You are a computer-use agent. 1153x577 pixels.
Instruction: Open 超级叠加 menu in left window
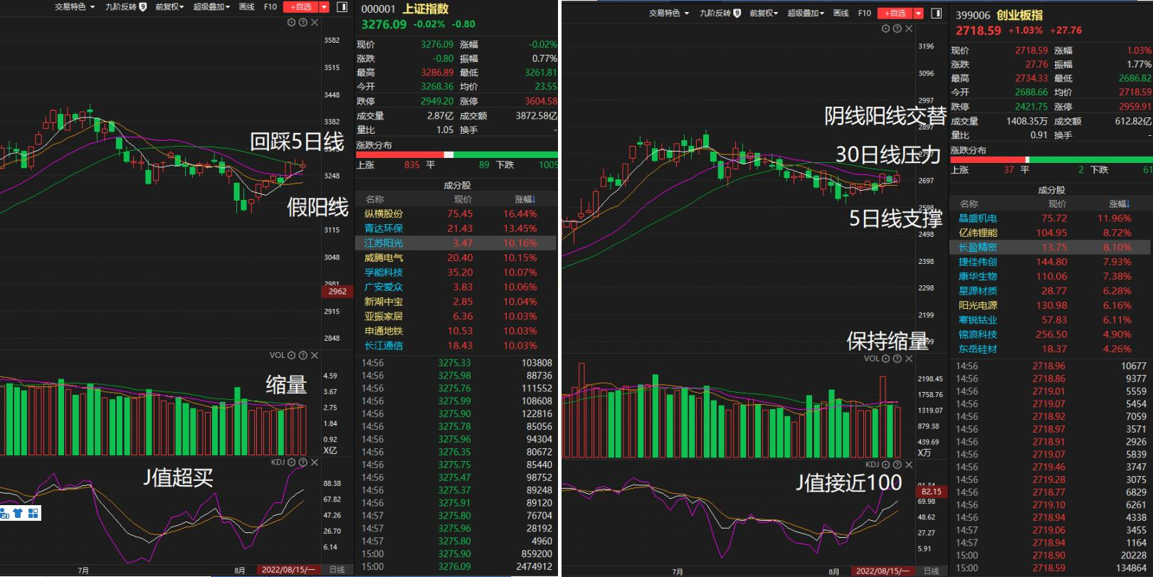point(211,6)
